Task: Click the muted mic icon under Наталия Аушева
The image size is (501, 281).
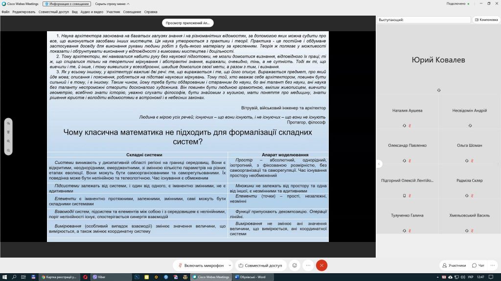Action: (x=410, y=126)
